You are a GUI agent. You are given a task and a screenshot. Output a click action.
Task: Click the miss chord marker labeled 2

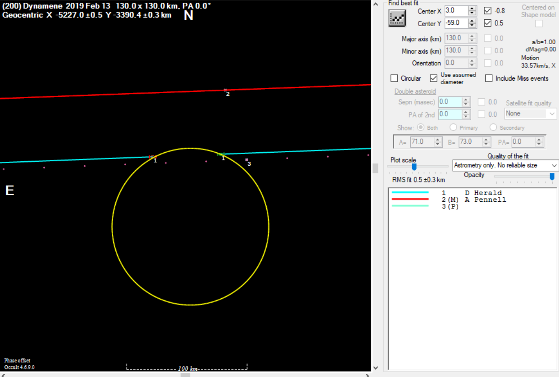coord(226,90)
